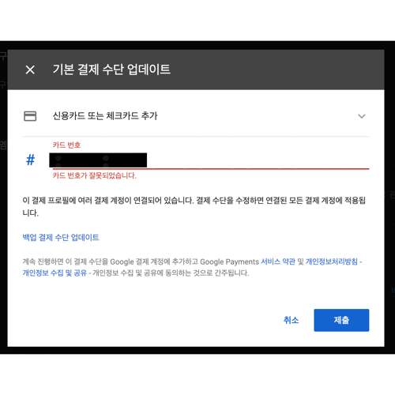Viewport: 395px width, 395px height.
Task: Select 신용카드 또는 체크카드 추가 option
Action: coord(196,116)
